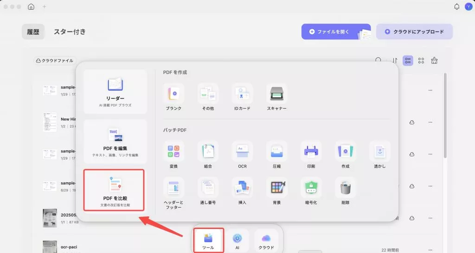Open batch 作成 create tool
The image size is (475, 253).
click(x=345, y=155)
